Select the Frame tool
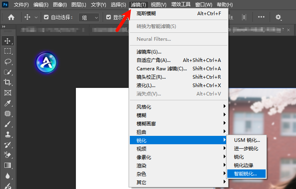Viewport: 296px width, 189px height. pos(8,93)
